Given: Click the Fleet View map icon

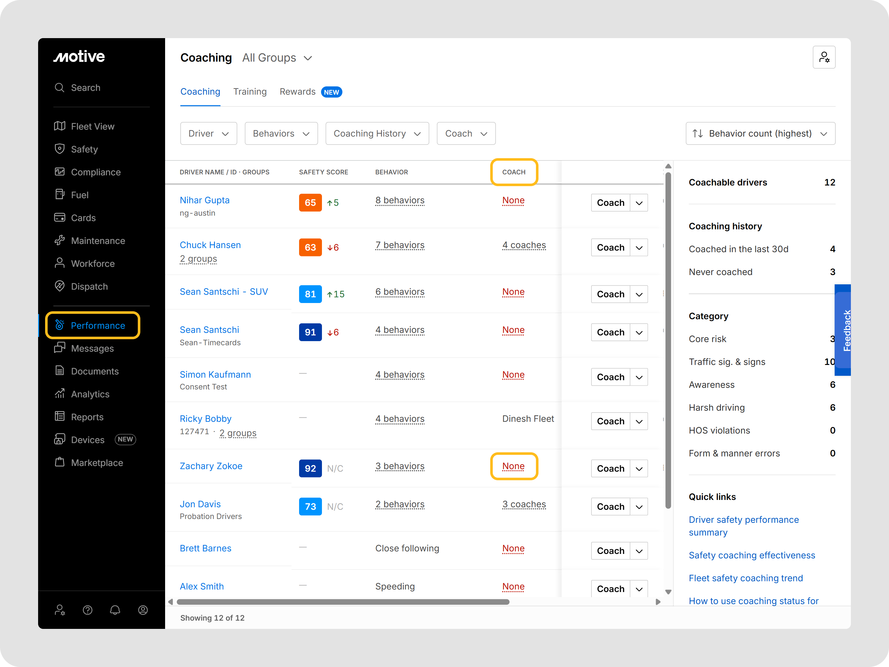Looking at the screenshot, I should [x=59, y=126].
